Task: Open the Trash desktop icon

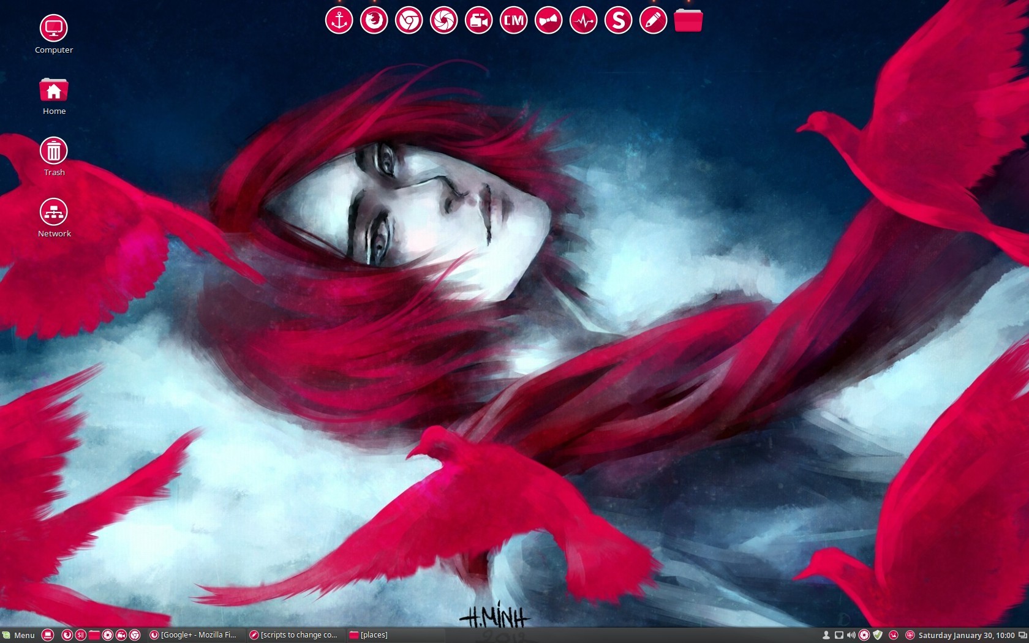Action: click(54, 157)
